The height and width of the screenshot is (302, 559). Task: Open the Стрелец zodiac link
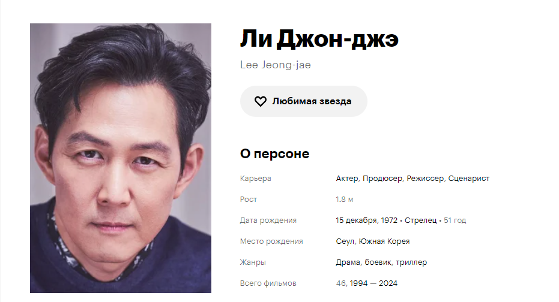coord(420,221)
